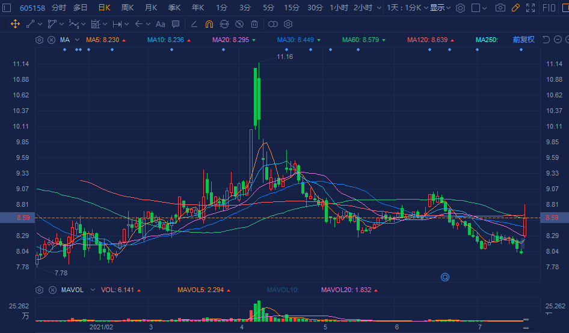This screenshot has width=569, height=333.
Task: Select the orange move/pan cursor tool
Action: (15, 24)
